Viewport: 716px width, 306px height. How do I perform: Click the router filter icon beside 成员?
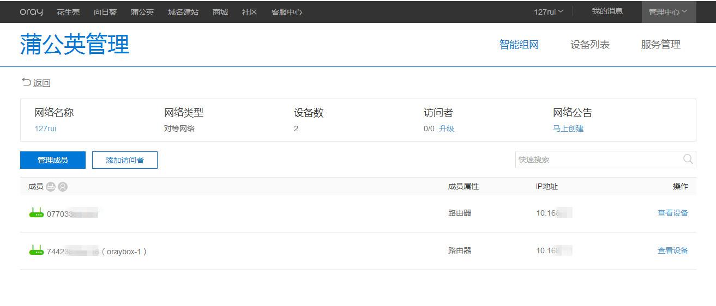(51, 187)
